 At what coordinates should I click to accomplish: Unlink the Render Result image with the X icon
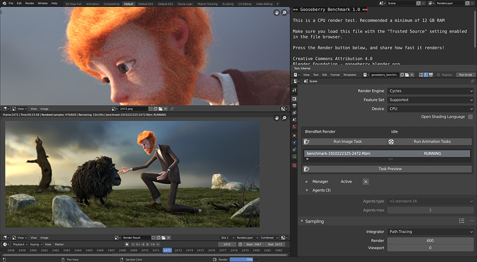coord(168,238)
